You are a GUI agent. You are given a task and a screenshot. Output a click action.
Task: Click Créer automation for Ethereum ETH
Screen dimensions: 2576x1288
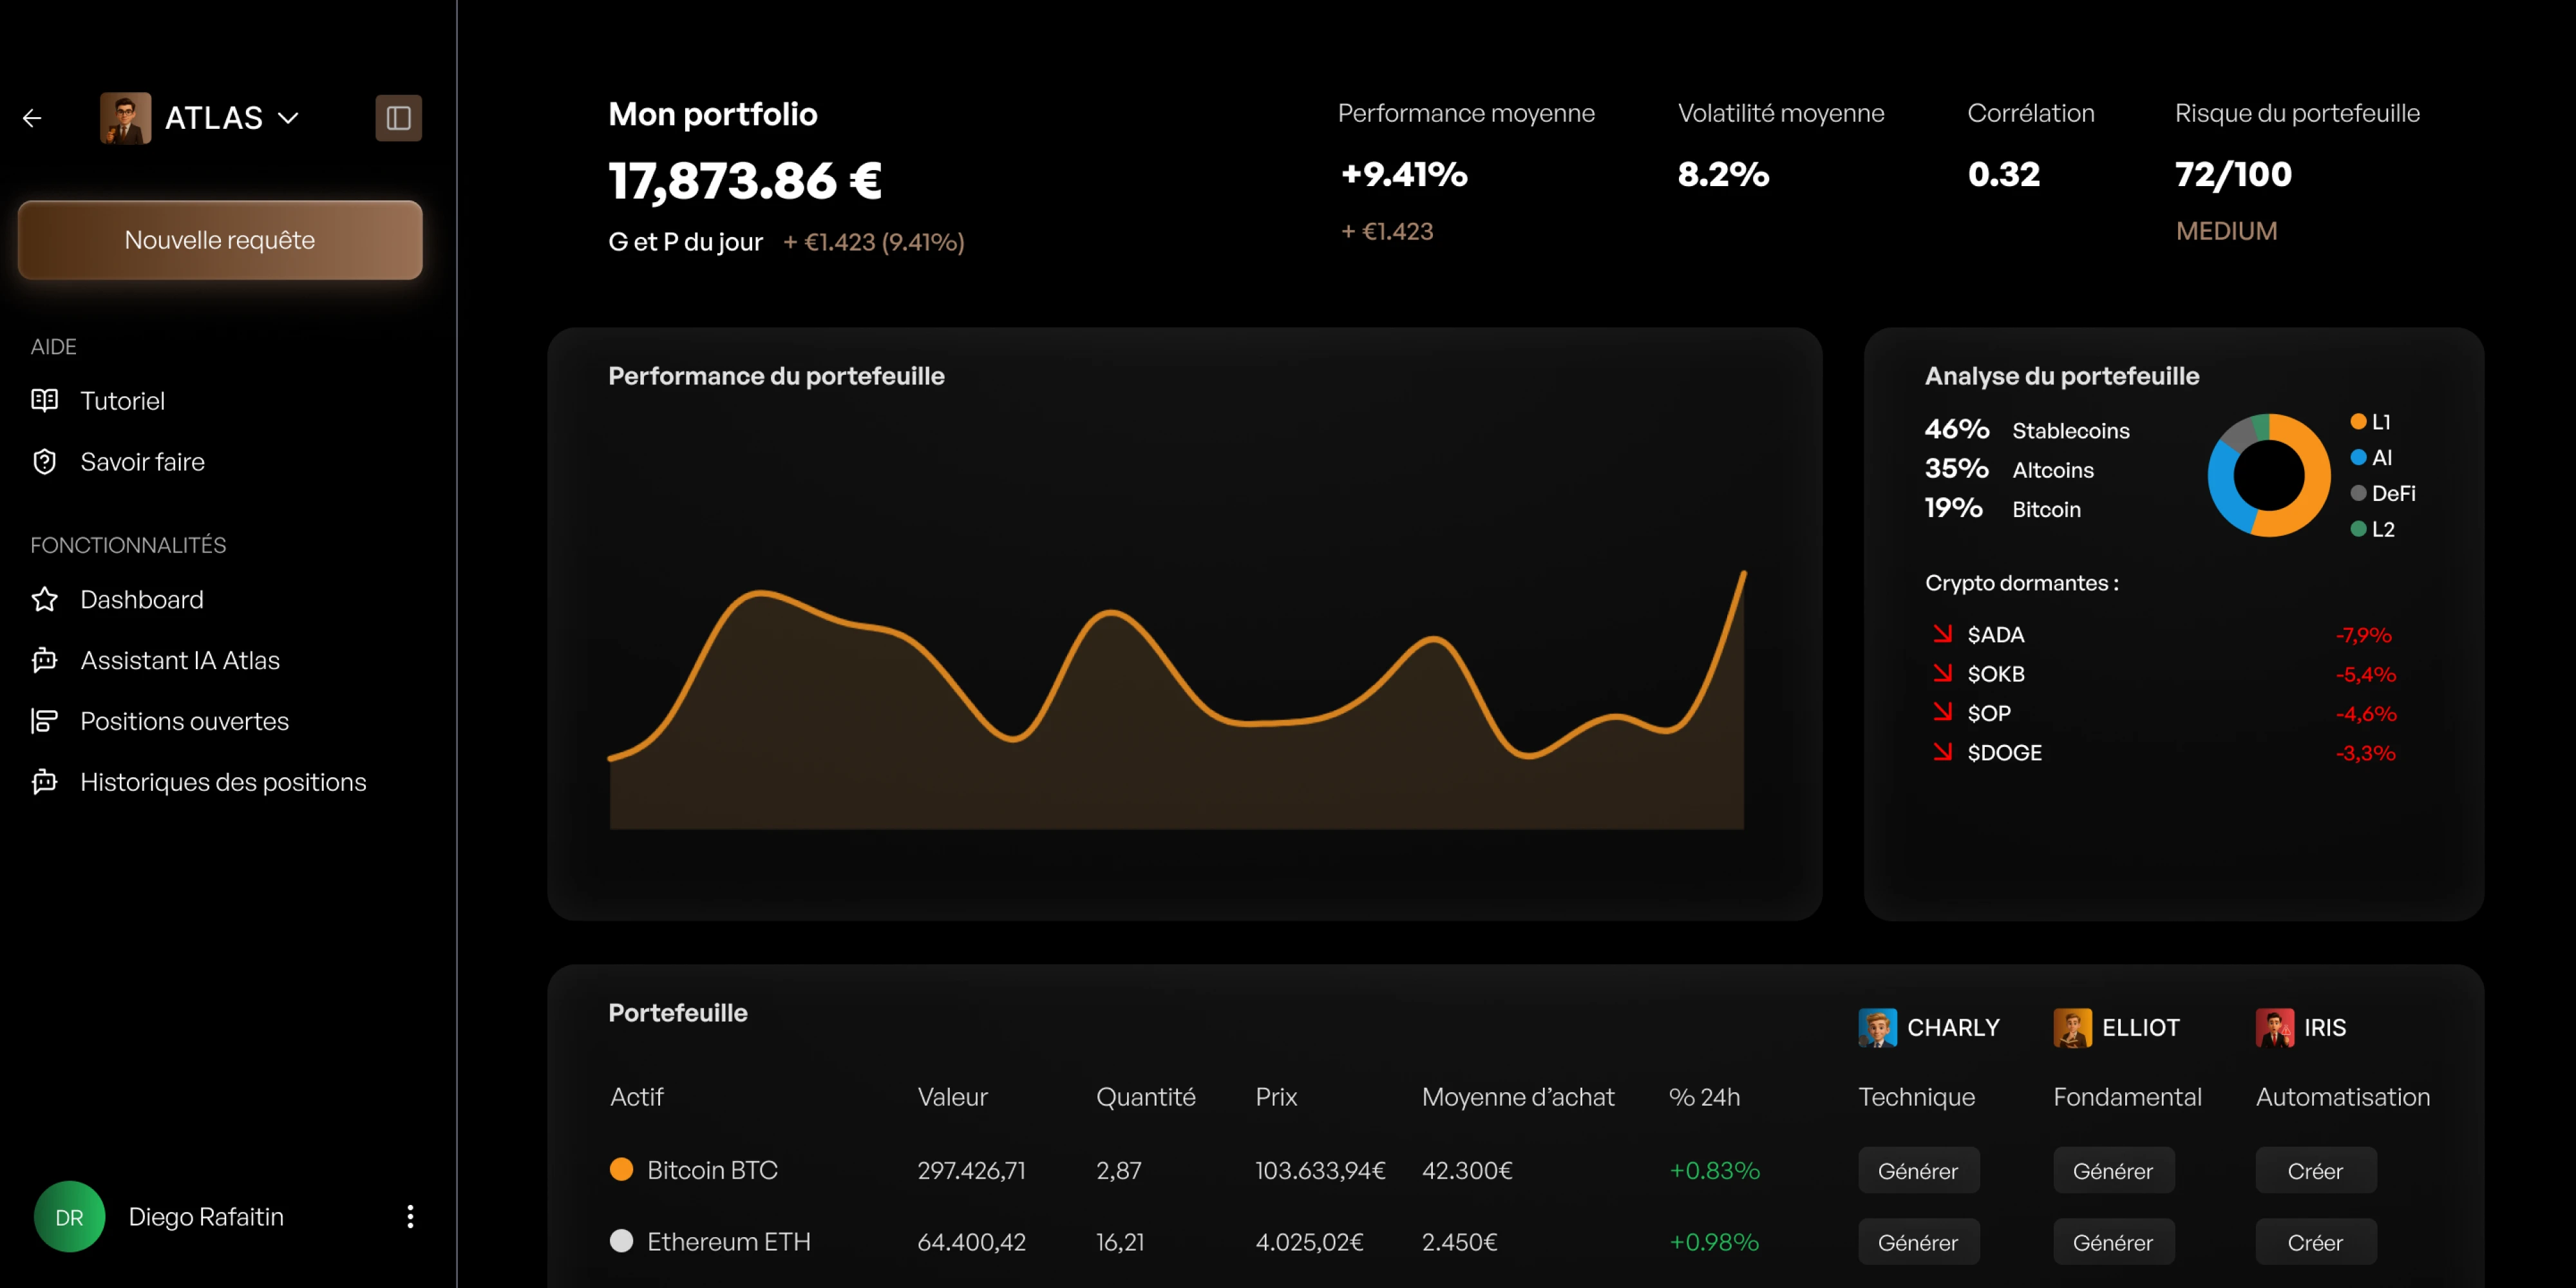point(2315,1242)
